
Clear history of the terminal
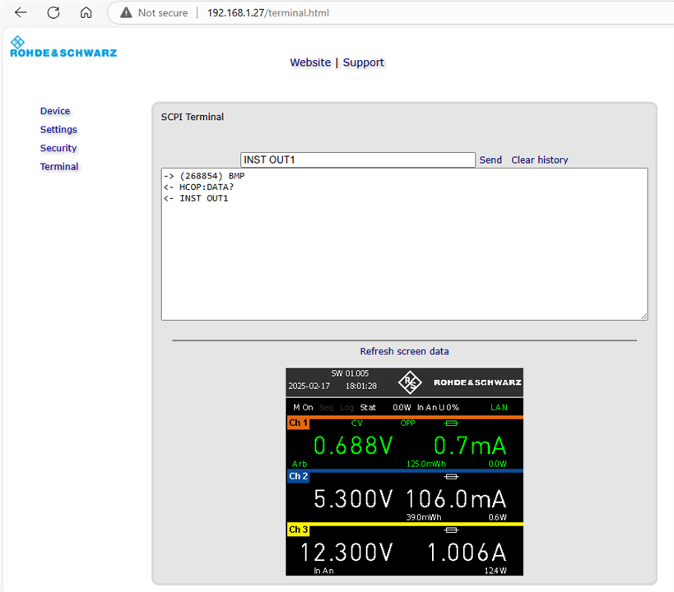tap(540, 160)
